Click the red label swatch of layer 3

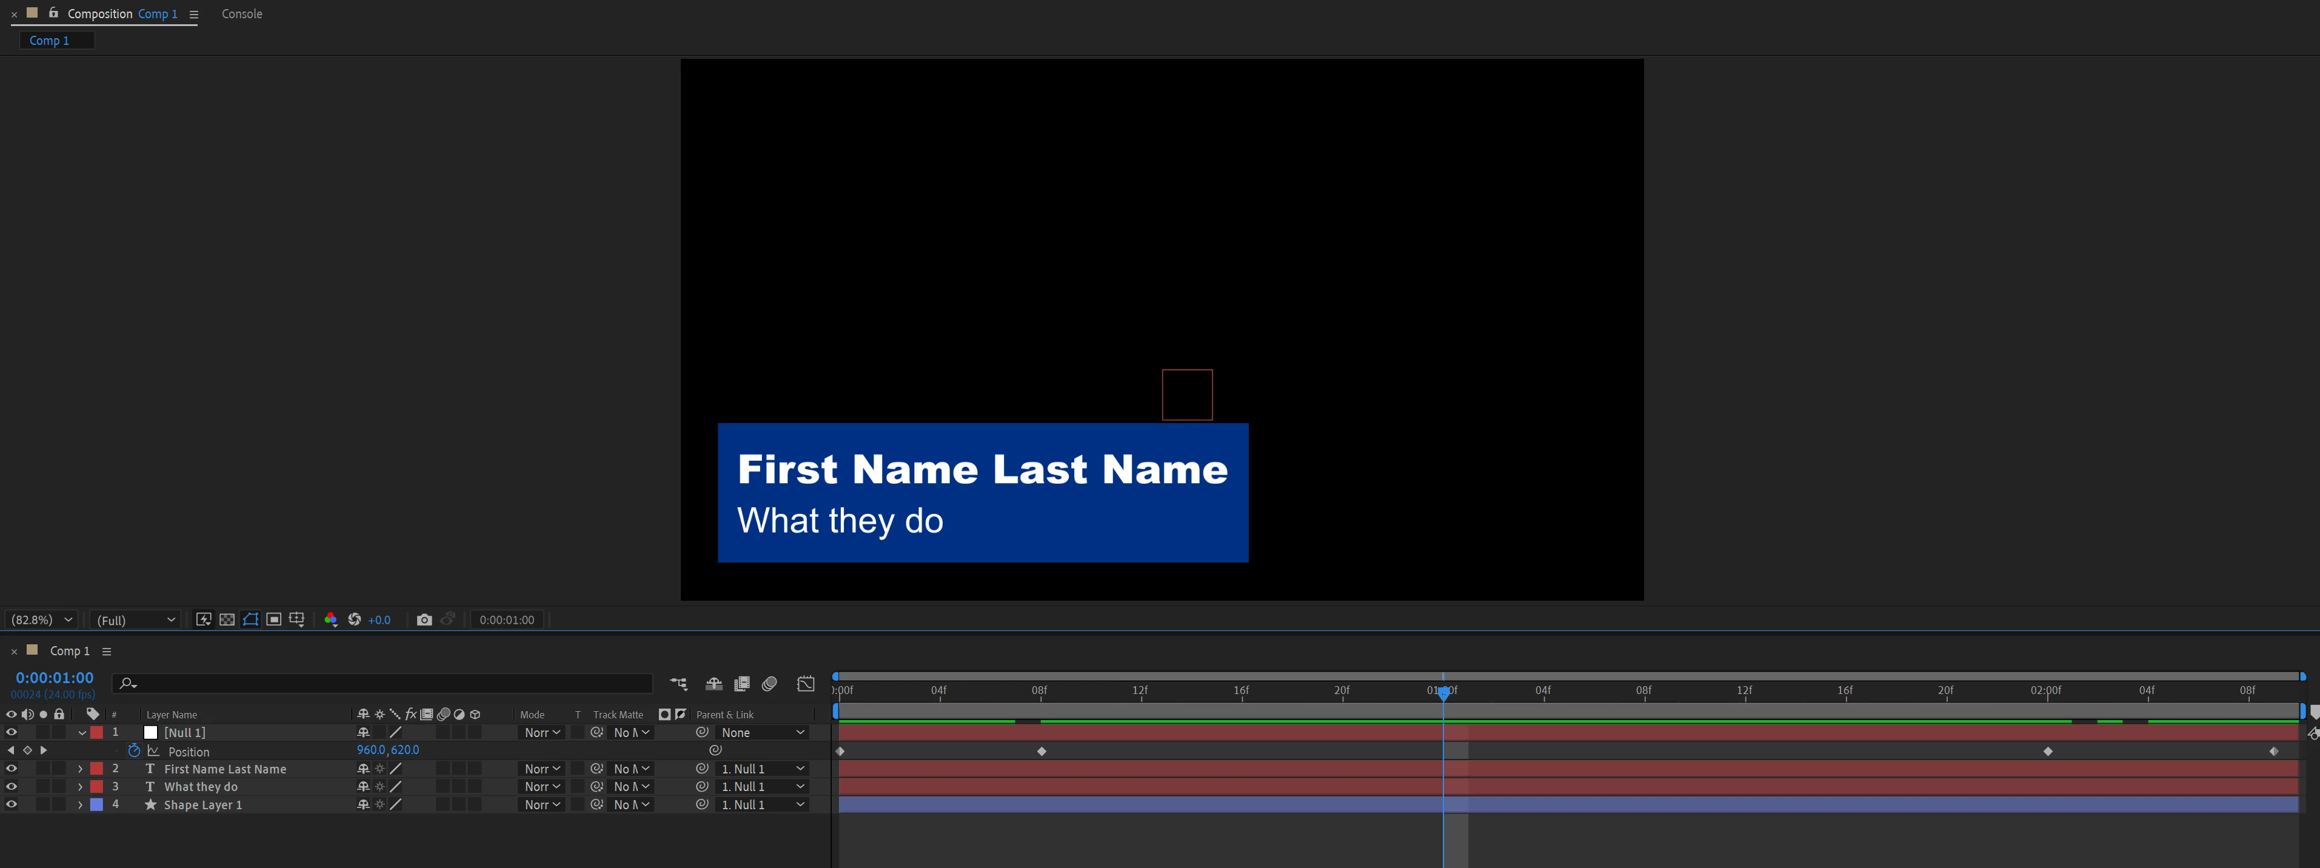coord(96,787)
